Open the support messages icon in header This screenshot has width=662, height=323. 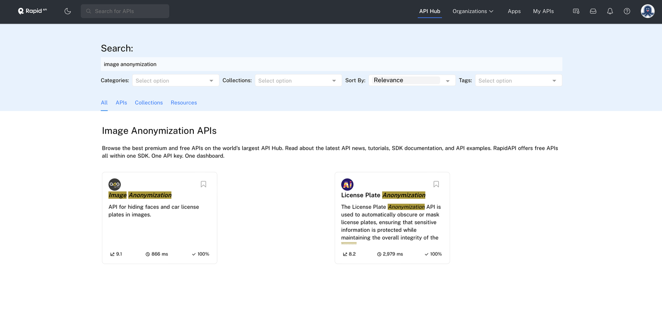click(576, 11)
